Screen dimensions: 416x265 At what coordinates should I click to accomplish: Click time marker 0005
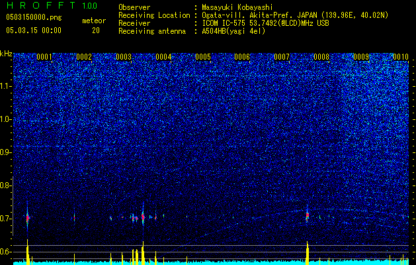(203, 57)
